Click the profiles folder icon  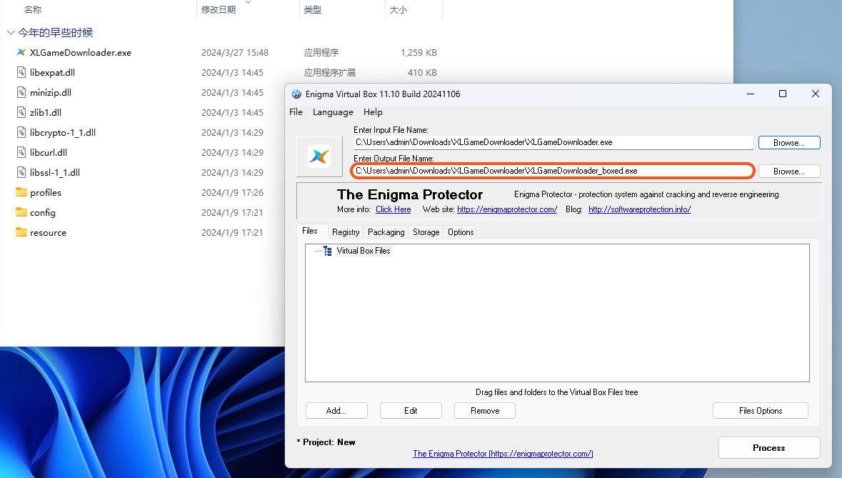[x=21, y=192]
